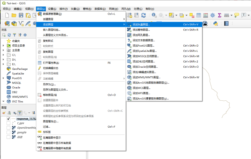Click the Show Bookmarks icon

tap(136, 15)
